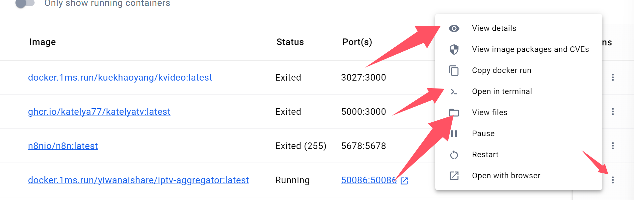
Task: Toggle Only show running containers switch
Action: point(25,3)
